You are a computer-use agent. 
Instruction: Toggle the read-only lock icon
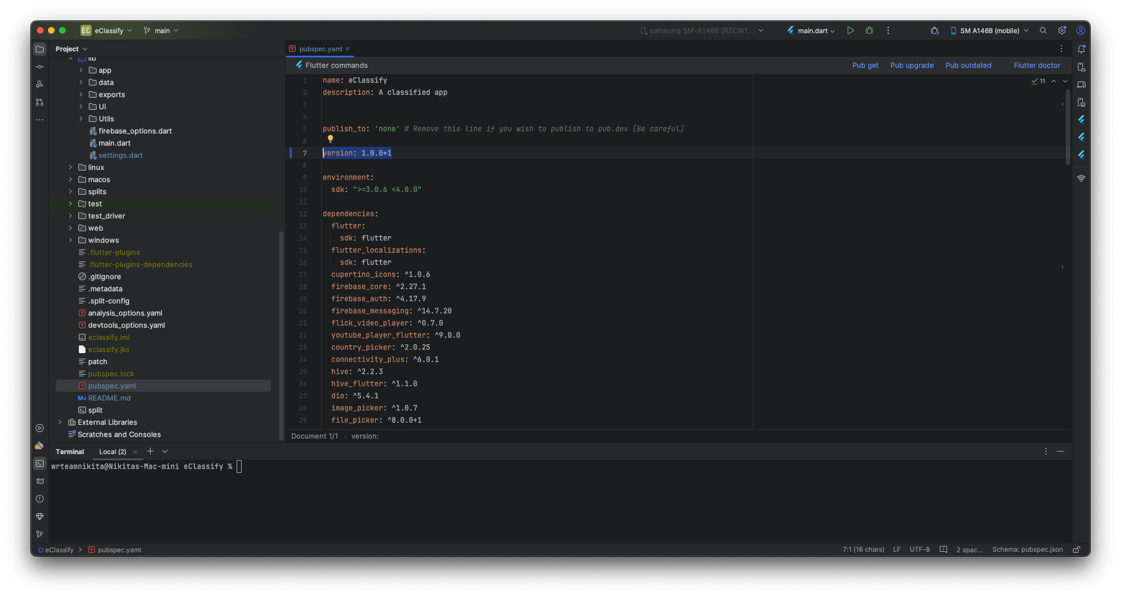tap(1076, 550)
